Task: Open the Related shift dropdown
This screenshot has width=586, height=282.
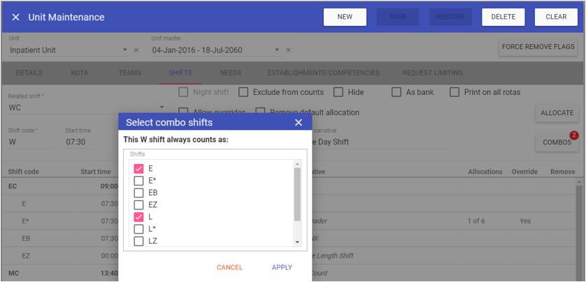Action: (x=162, y=108)
